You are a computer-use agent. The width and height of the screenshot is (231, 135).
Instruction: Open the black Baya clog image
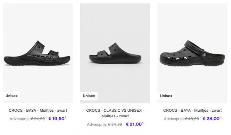click(x=192, y=53)
